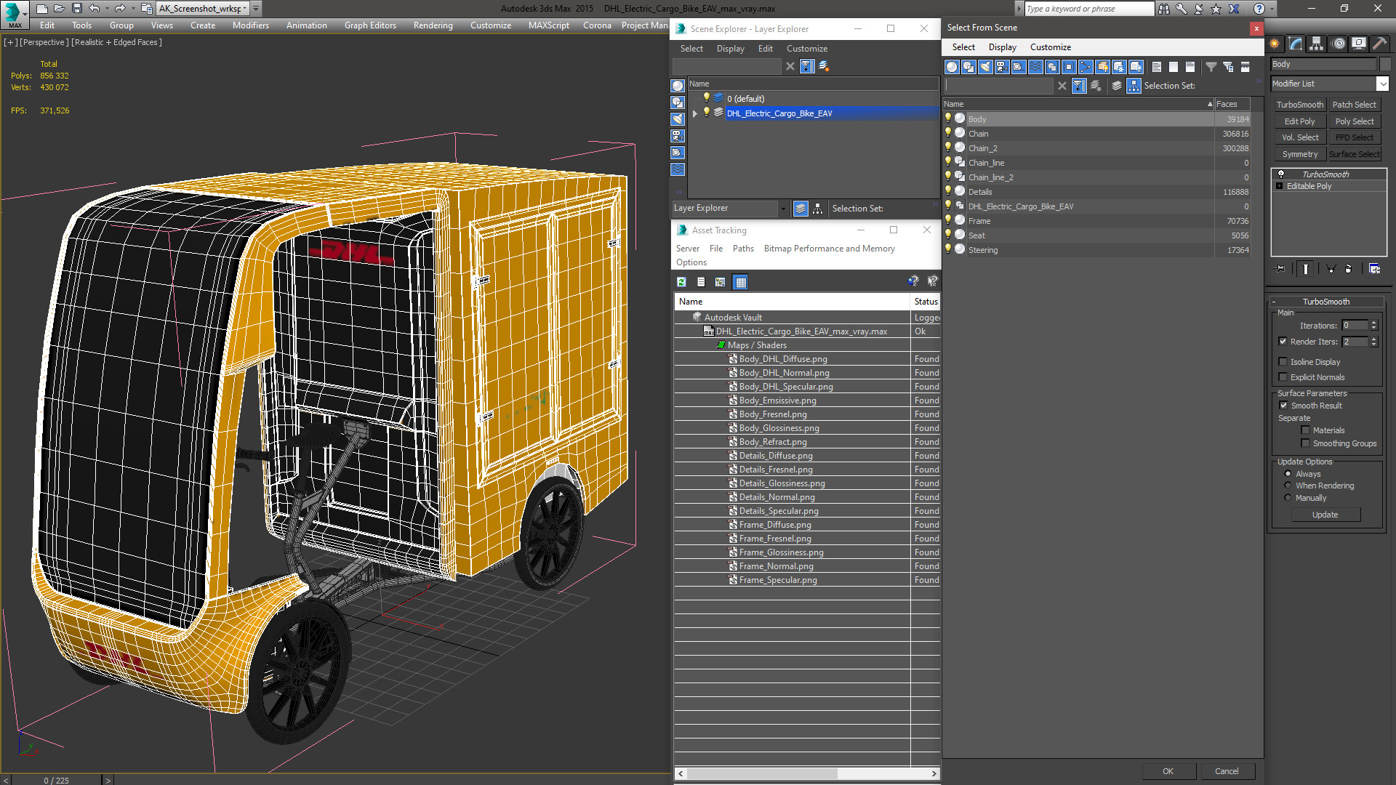
Task: Open the Create command panel tab
Action: point(1275,44)
